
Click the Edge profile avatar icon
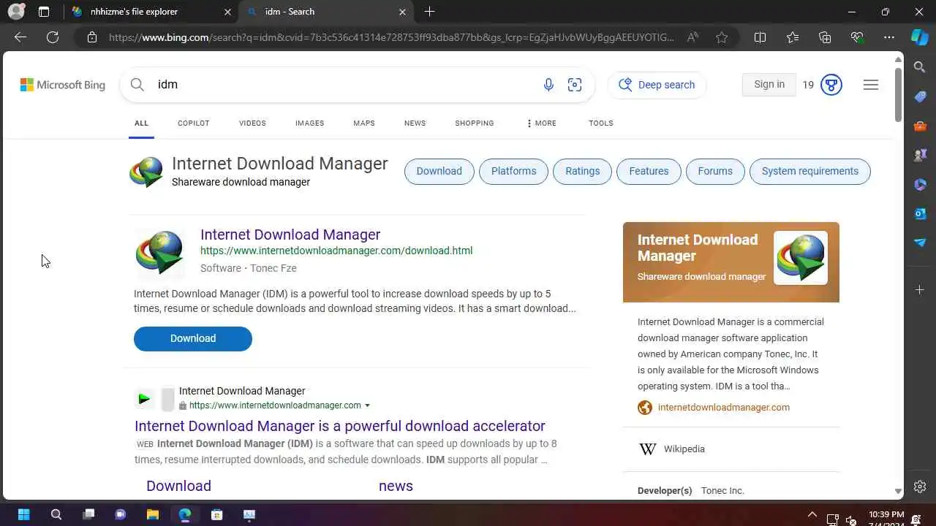(15, 12)
